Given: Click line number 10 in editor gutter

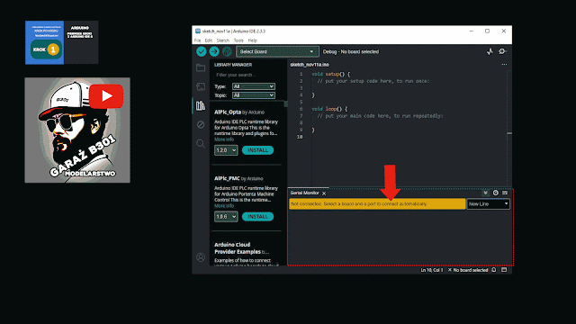Looking at the screenshot, I should [x=300, y=137].
